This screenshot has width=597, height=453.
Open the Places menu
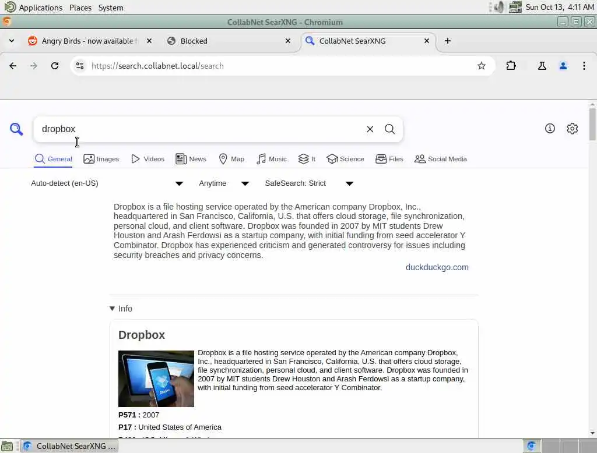[x=80, y=7]
